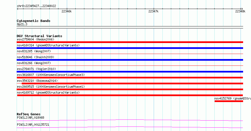Click the chr8:22345427..22348022 coordinates label
The height and width of the screenshot is (131, 251).
pyautogui.click(x=36, y=6)
